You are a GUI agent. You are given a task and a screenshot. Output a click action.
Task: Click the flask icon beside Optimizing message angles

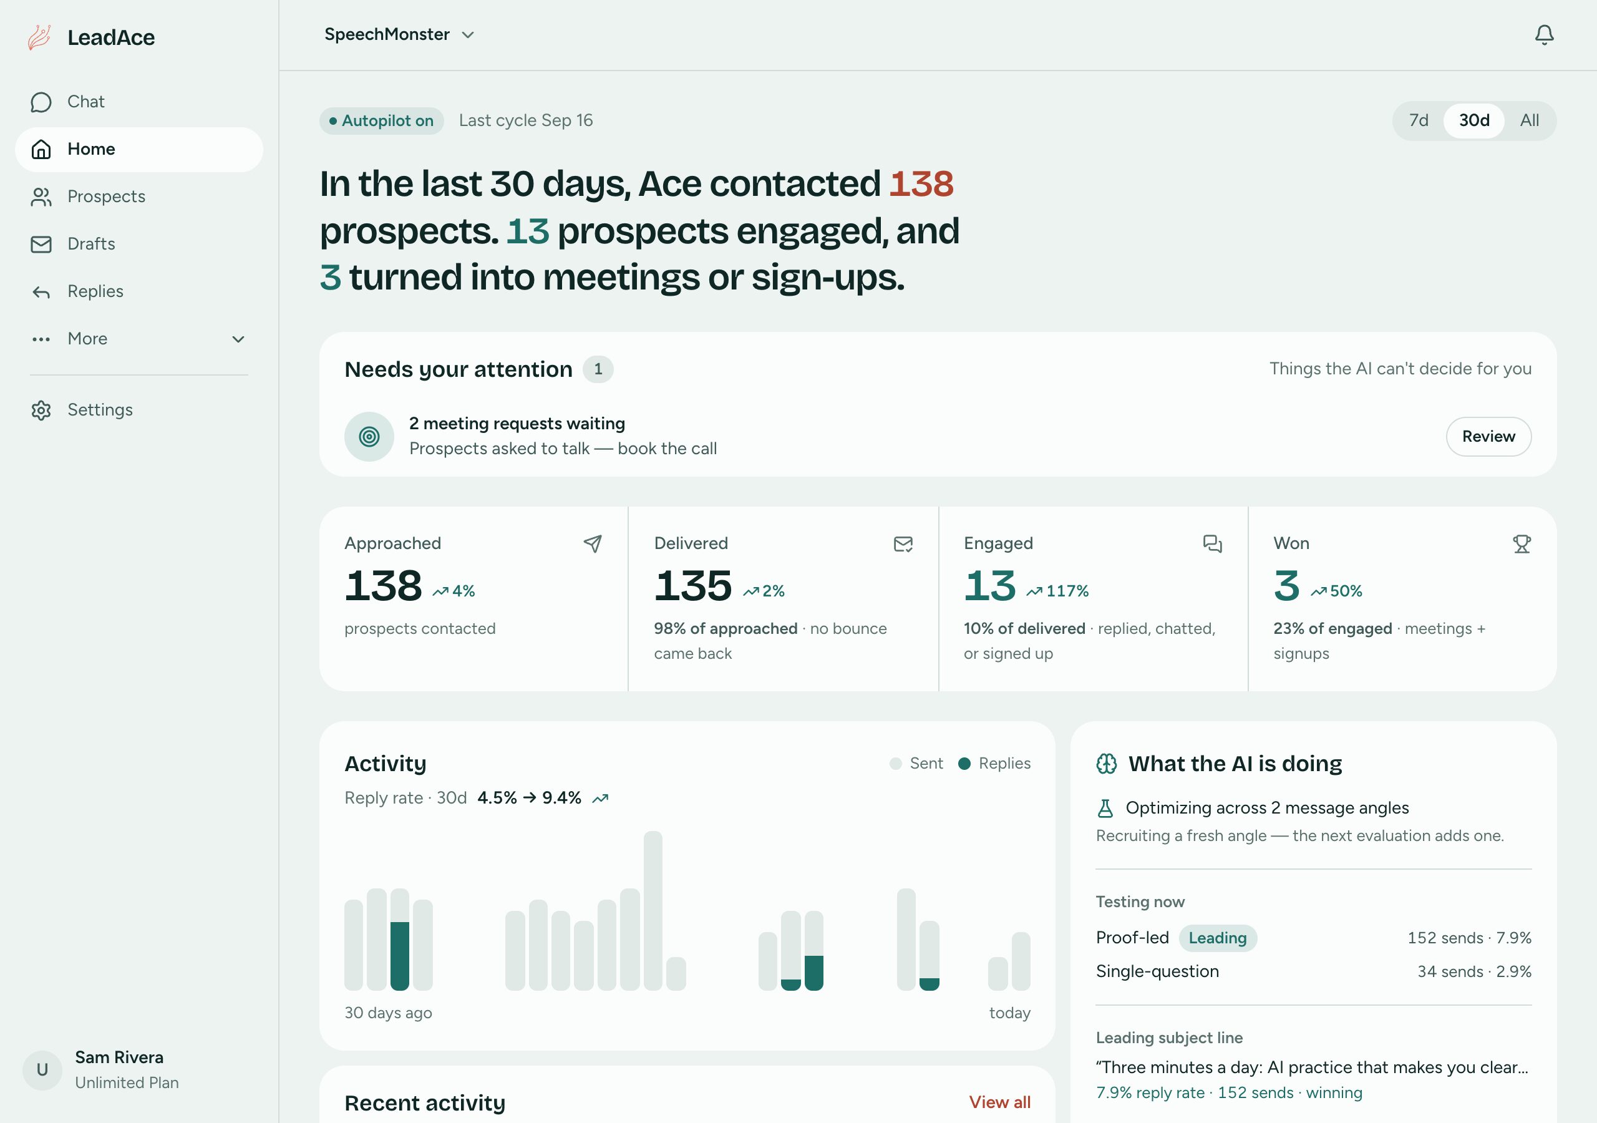(x=1105, y=809)
